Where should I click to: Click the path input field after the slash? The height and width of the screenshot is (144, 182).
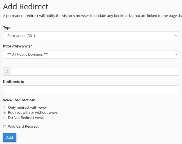pyautogui.click(x=95, y=71)
